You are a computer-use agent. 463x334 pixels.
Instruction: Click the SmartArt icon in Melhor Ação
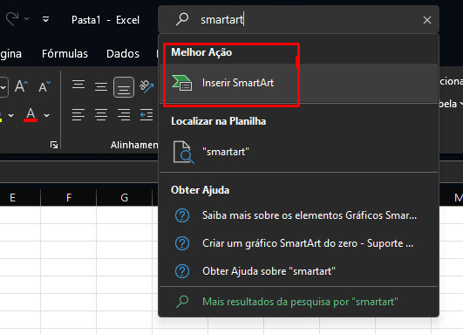coord(182,83)
